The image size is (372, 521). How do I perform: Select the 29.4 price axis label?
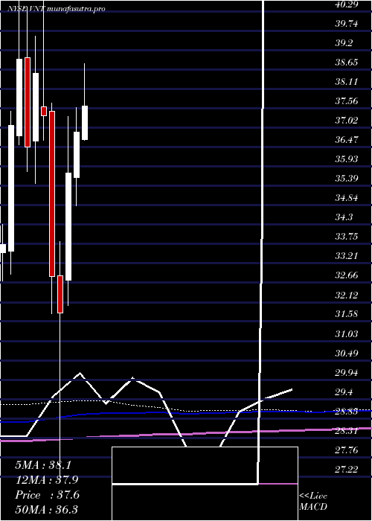click(344, 392)
